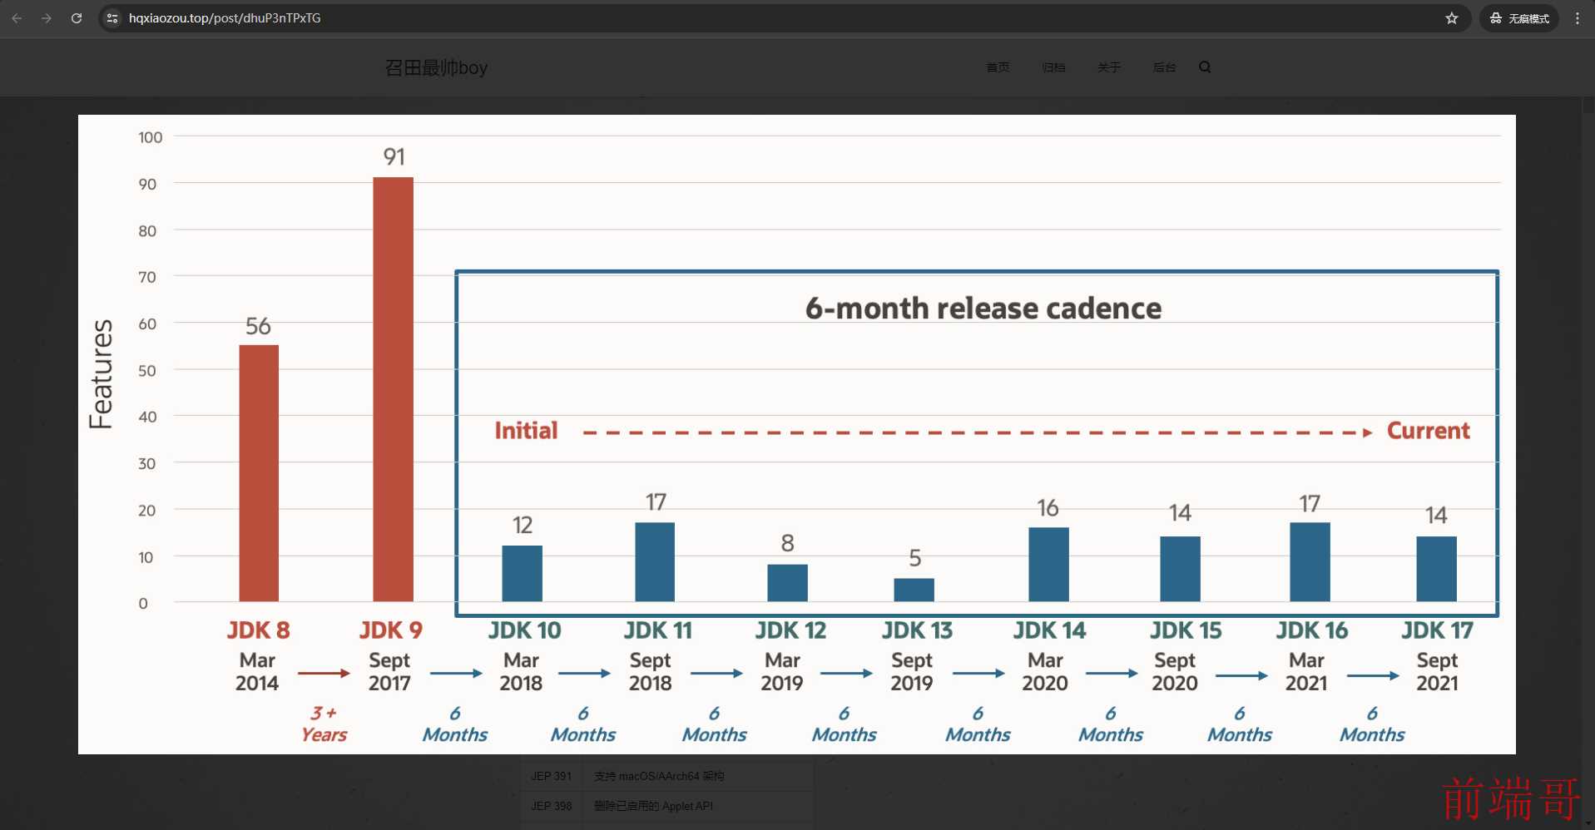Open the 归档 nav link
Screen dimensions: 1595x830
[1053, 67]
